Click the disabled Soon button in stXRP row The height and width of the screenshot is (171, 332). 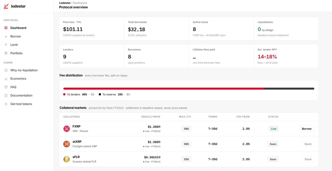[x=308, y=144]
